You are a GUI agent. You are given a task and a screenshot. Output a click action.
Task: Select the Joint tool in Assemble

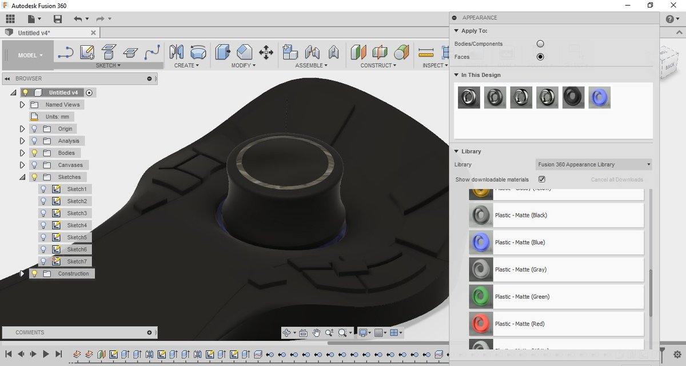(312, 53)
